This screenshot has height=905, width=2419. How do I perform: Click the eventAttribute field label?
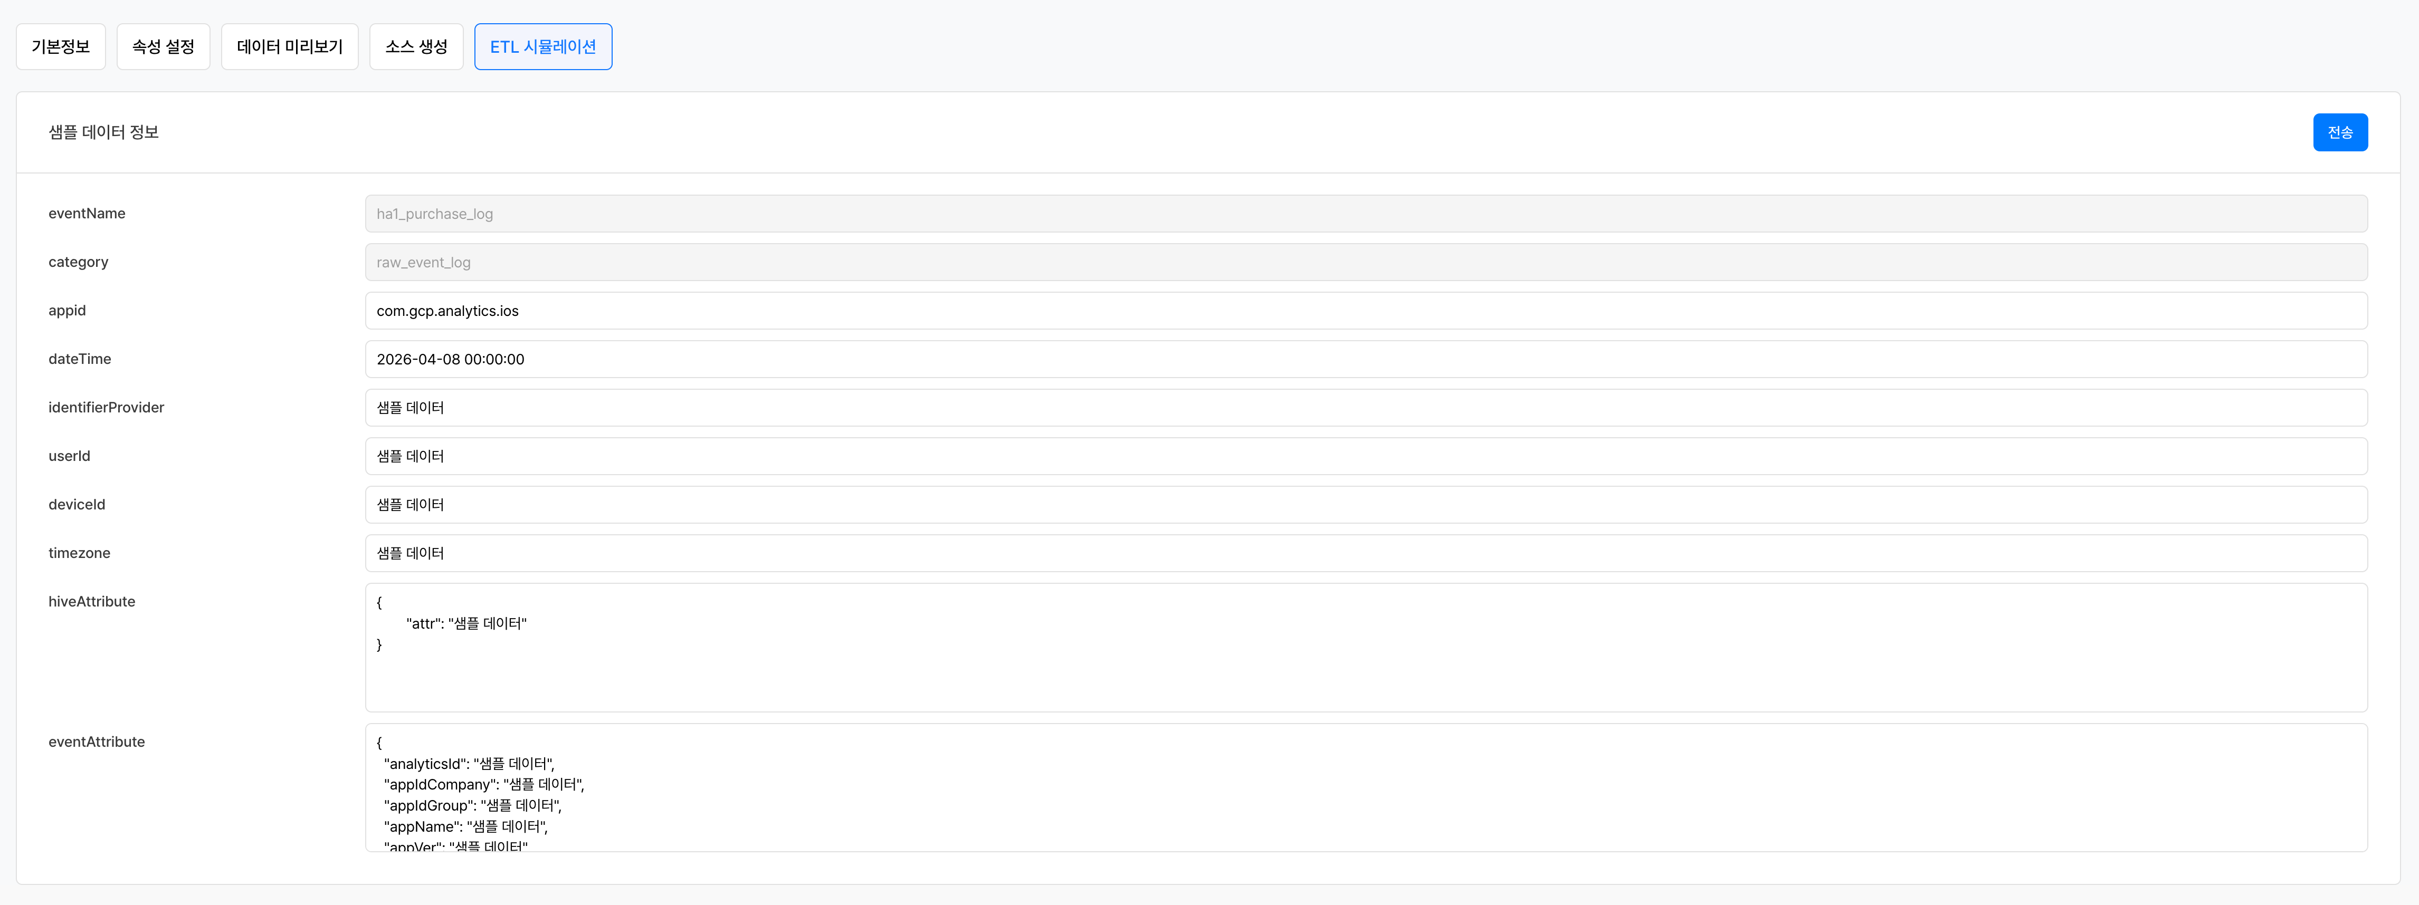[97, 742]
